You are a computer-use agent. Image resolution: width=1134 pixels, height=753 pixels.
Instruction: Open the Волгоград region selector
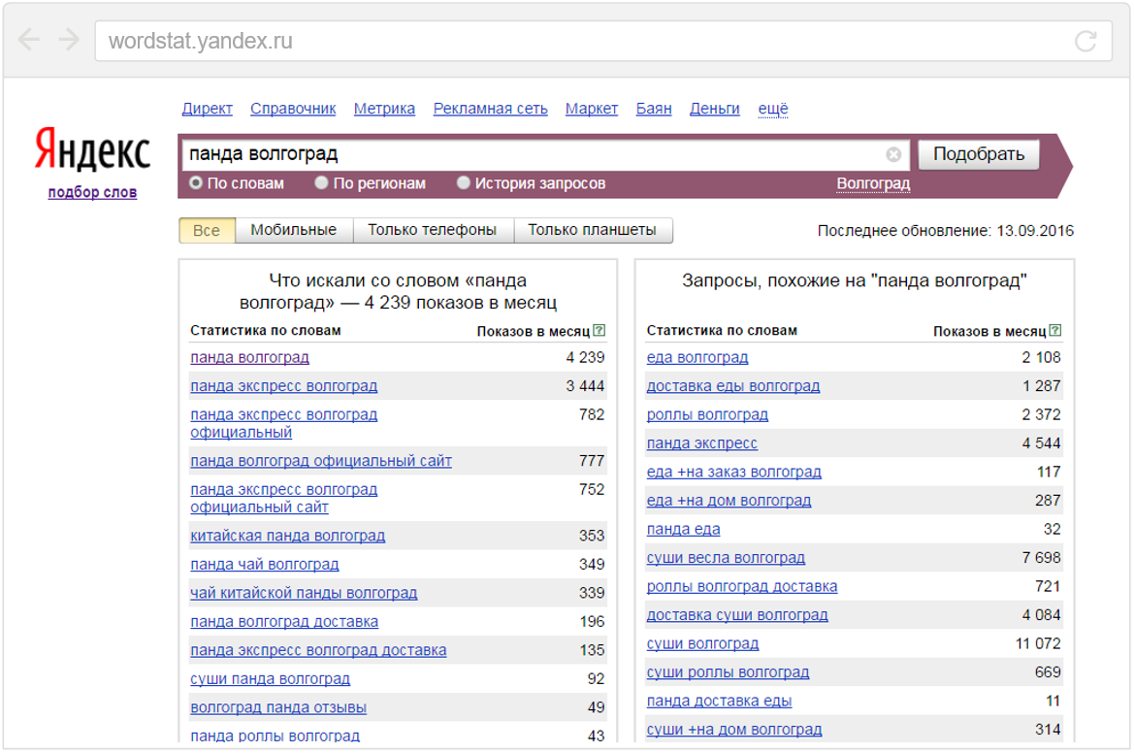pyautogui.click(x=873, y=183)
